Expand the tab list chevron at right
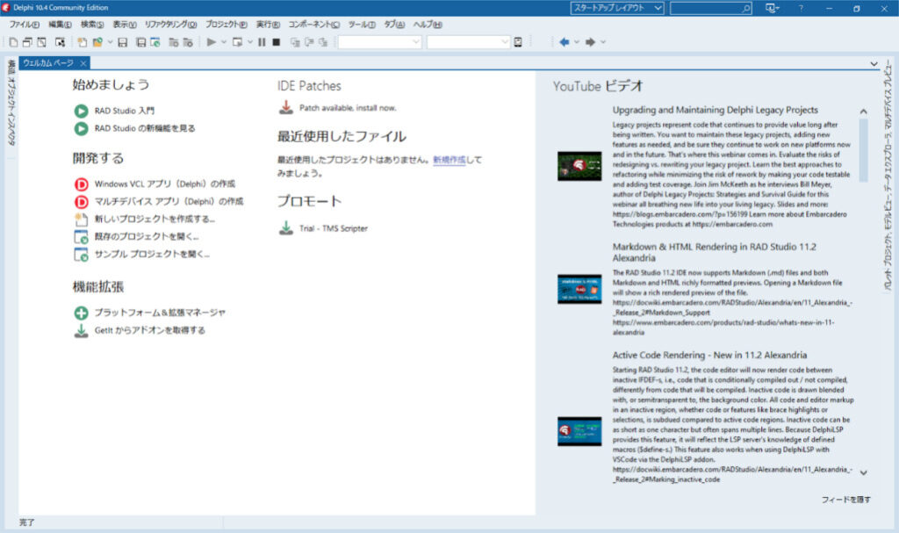This screenshot has width=899, height=533. 874,64
